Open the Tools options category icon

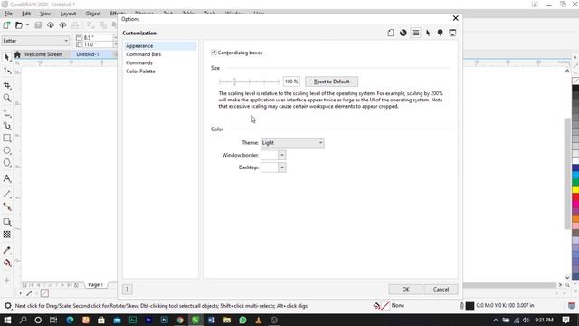click(x=428, y=33)
